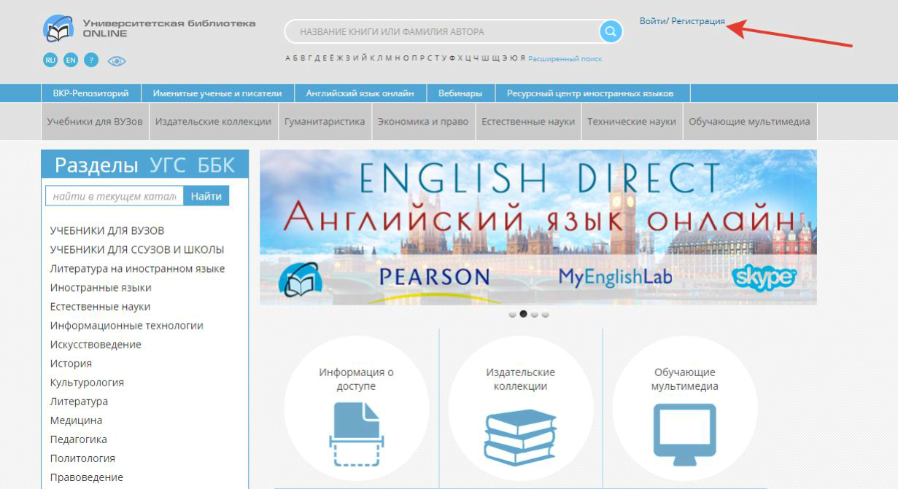Expand the Технические науки navigation menu
The height and width of the screenshot is (489, 898).
[x=632, y=122]
